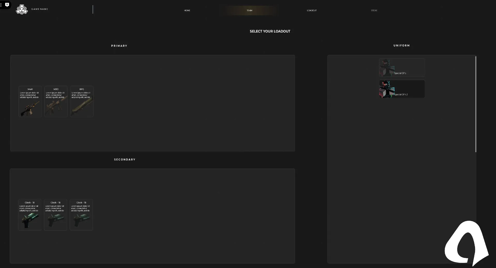The width and height of the screenshot is (496, 268).
Task: Switch to the TEAM tab
Action: (x=249, y=11)
